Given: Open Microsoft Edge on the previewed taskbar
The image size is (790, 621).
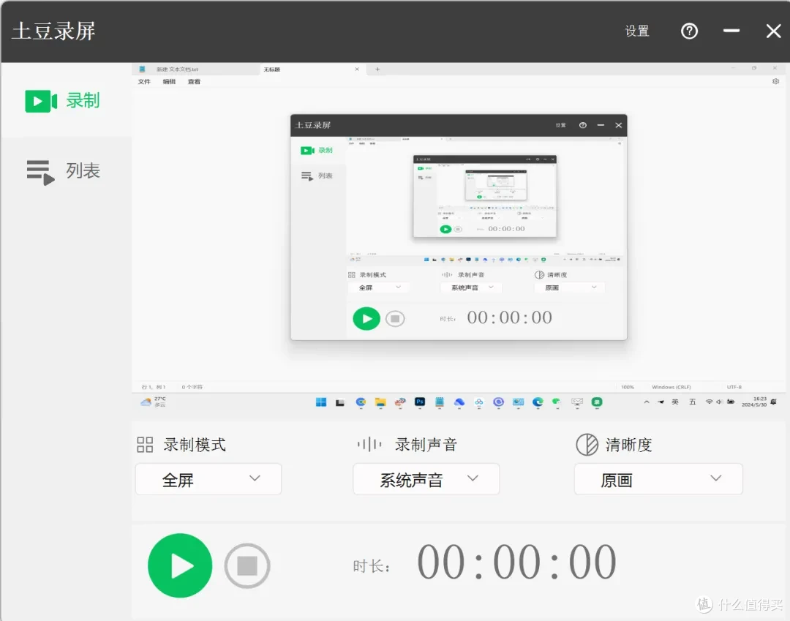Looking at the screenshot, I should click(538, 402).
